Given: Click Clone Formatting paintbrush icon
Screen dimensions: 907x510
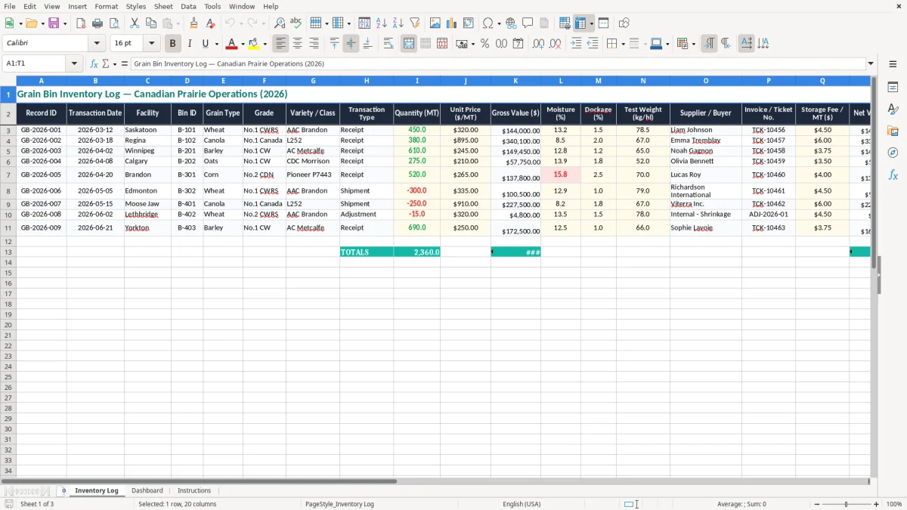Looking at the screenshot, I should point(194,23).
